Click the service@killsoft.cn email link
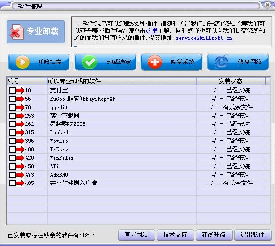 [x=204, y=38]
